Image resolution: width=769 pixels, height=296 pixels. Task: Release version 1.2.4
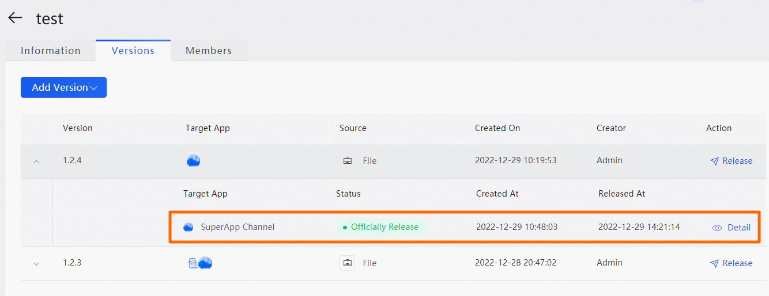(737, 161)
